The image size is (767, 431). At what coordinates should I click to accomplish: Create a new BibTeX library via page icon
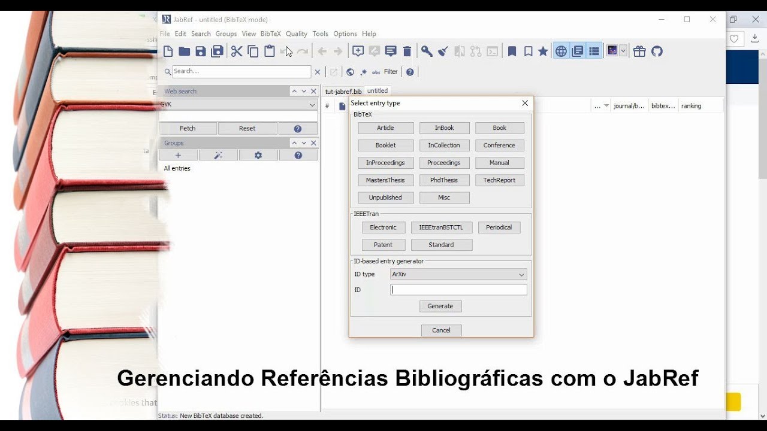[x=168, y=51]
